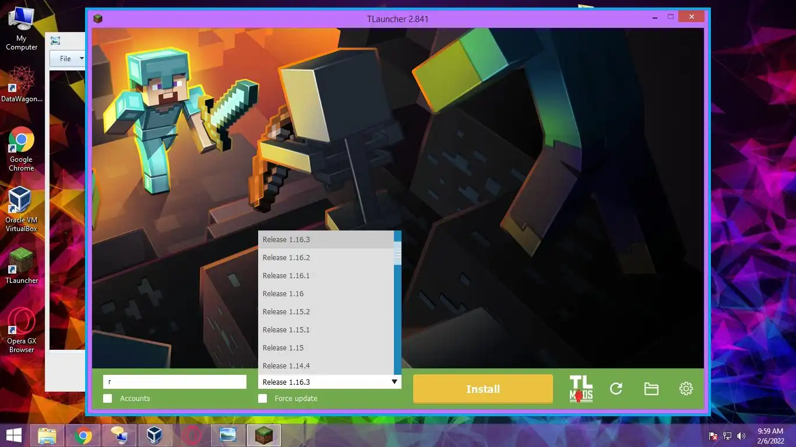Open Oracle VM VirtualBox desktop shortcut

tap(22, 210)
